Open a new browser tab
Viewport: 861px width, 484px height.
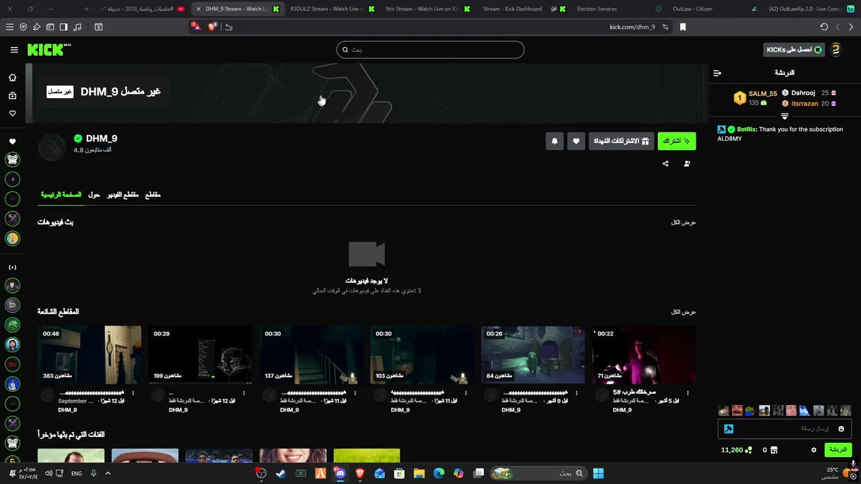point(86,9)
